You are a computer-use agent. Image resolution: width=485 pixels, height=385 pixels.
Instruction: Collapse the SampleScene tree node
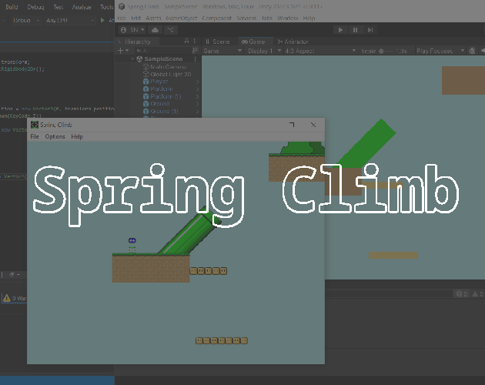pos(132,59)
